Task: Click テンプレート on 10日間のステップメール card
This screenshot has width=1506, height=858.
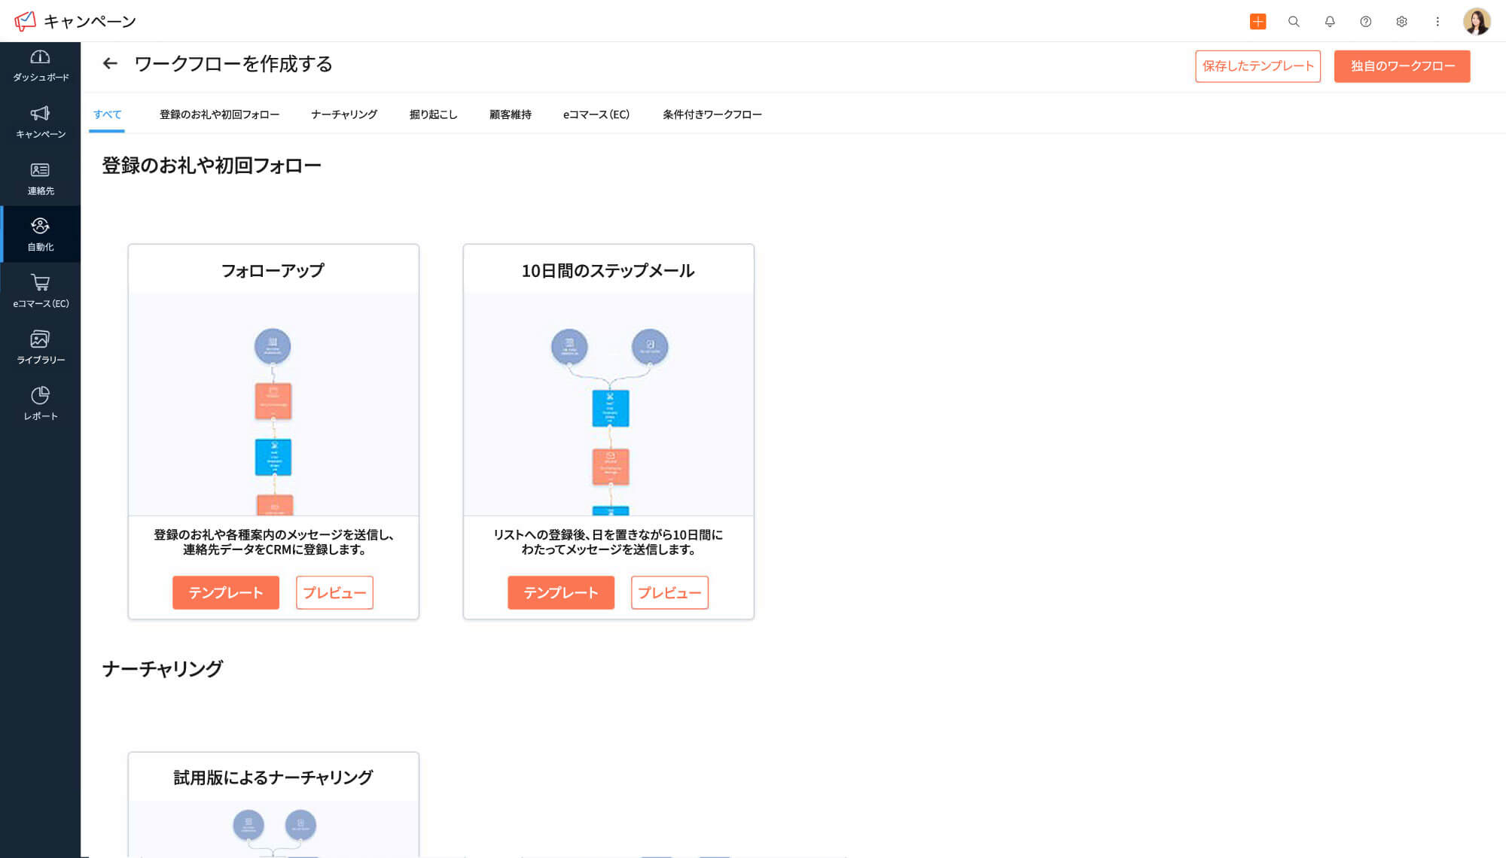Action: (561, 592)
